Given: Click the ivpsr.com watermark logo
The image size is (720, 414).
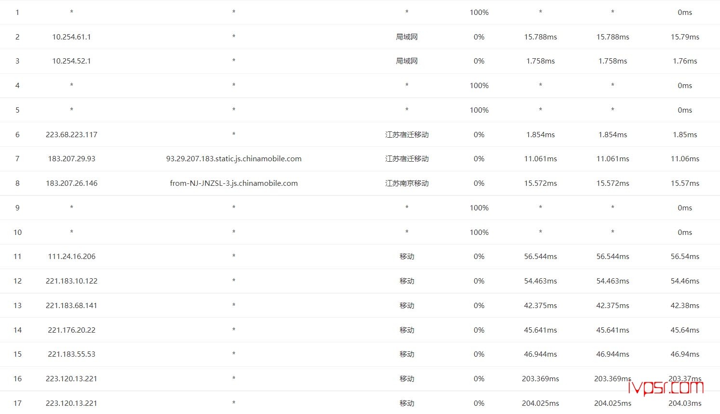Looking at the screenshot, I should click(x=666, y=388).
